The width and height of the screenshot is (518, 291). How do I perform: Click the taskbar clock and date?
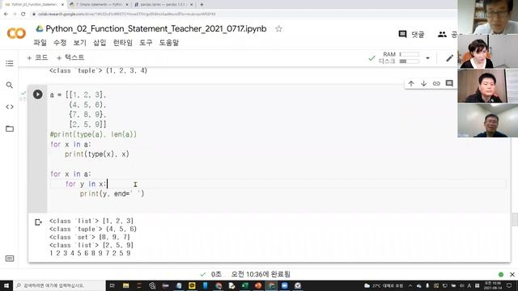[x=493, y=285]
